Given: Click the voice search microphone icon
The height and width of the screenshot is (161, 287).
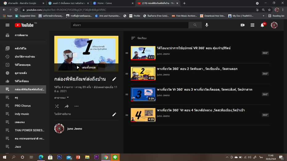Looking at the screenshot, I should 207,25.
